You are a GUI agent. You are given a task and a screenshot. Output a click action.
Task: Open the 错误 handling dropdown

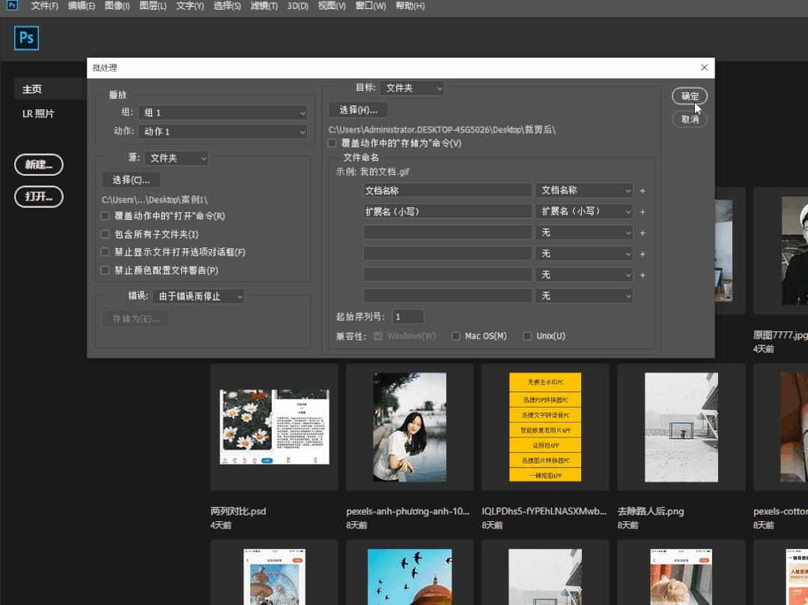pyautogui.click(x=198, y=297)
